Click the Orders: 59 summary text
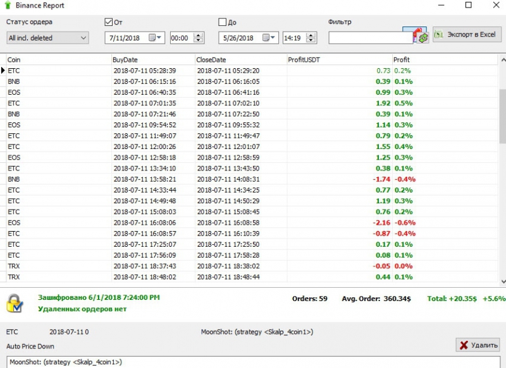 click(x=309, y=299)
